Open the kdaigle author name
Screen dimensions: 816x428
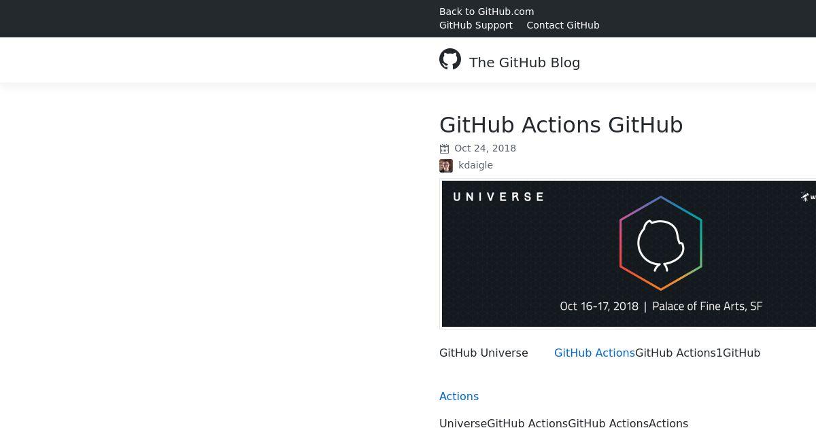click(476, 165)
